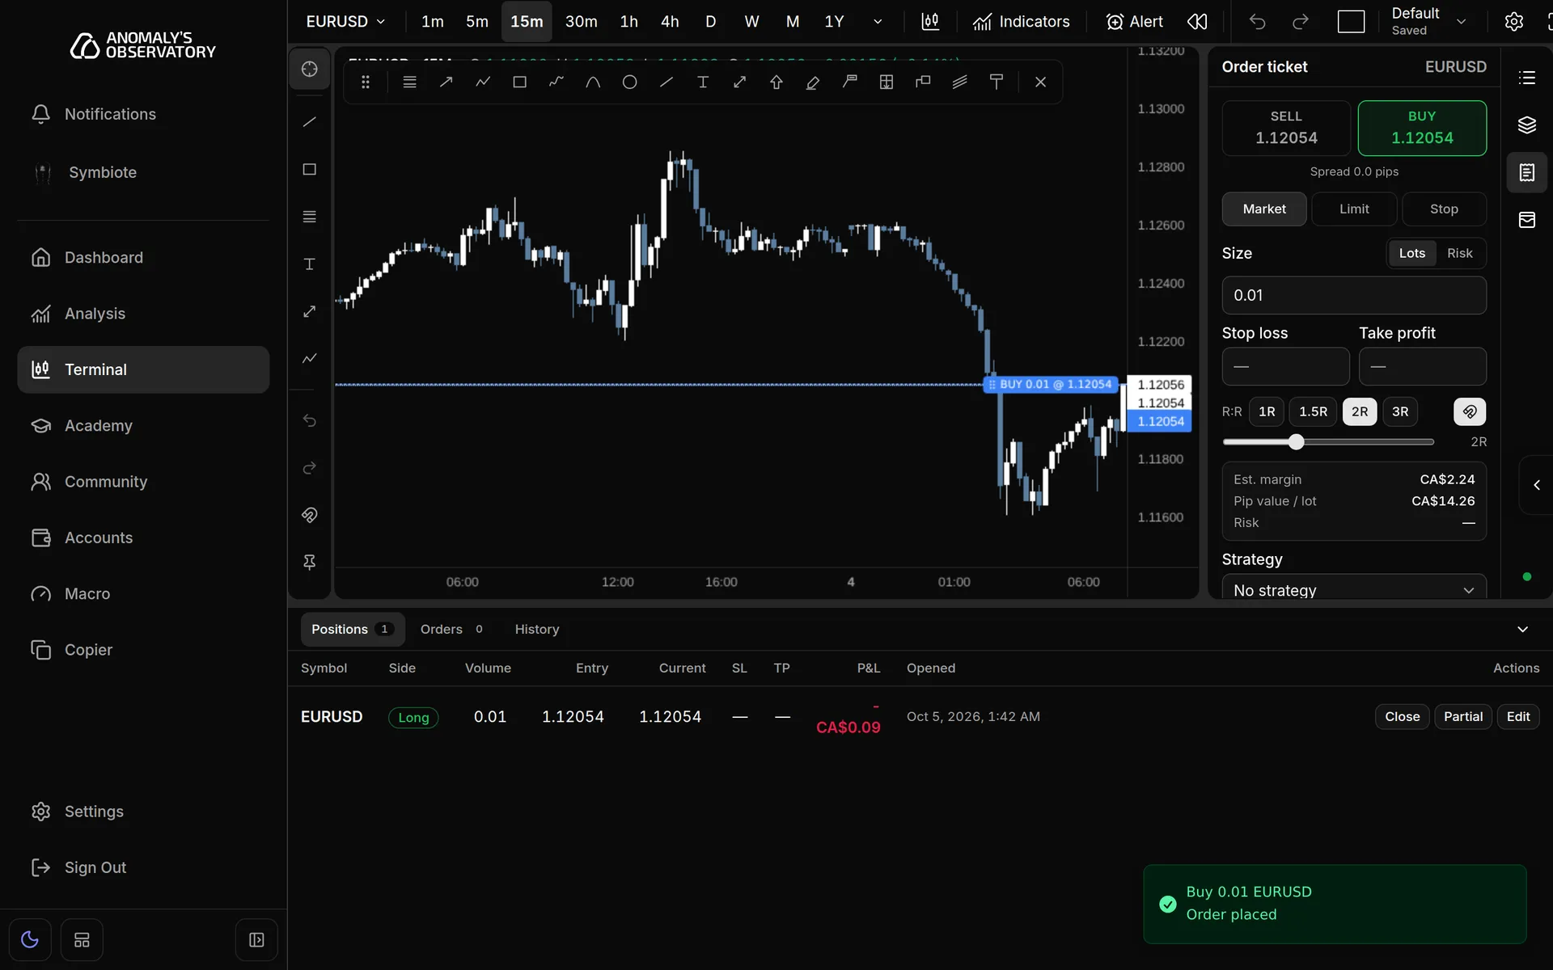Undo last chart action in top bar
The width and height of the screenshot is (1553, 970).
click(1257, 22)
